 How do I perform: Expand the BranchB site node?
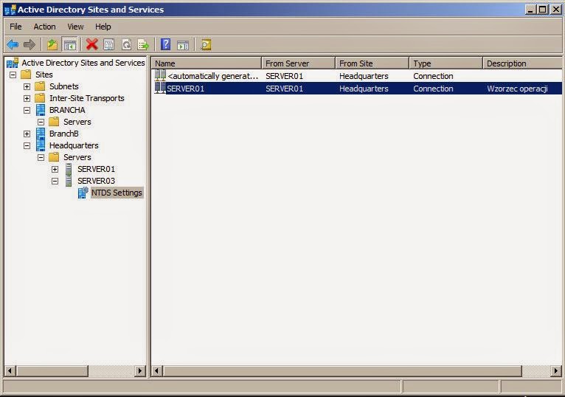pyautogui.click(x=27, y=134)
